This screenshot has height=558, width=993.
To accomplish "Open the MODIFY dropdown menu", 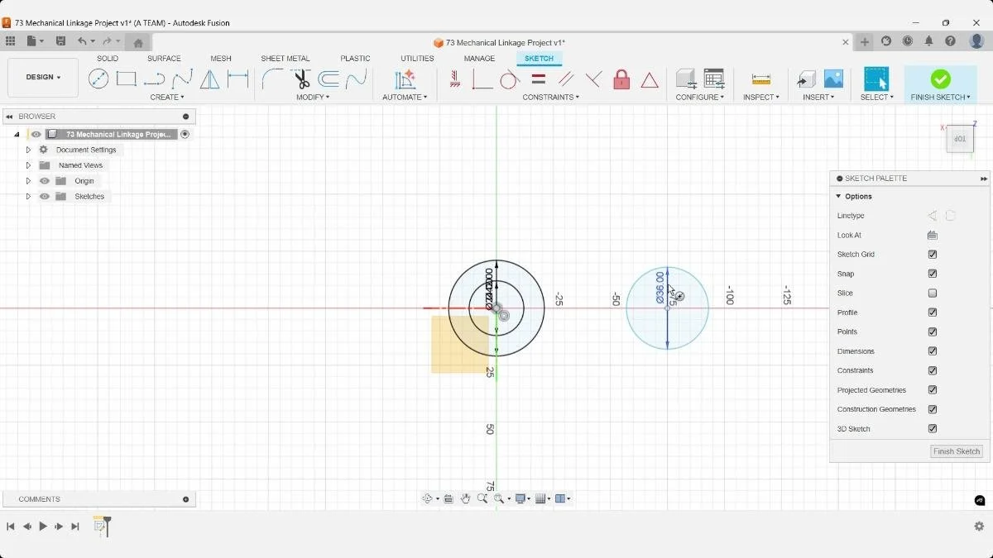I will point(313,98).
